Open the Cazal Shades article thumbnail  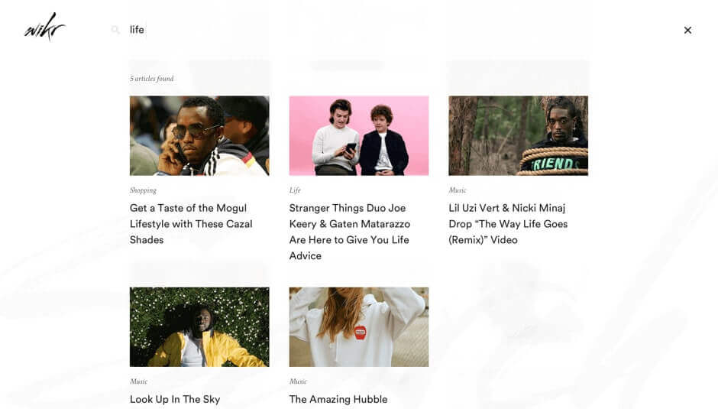coord(199,136)
